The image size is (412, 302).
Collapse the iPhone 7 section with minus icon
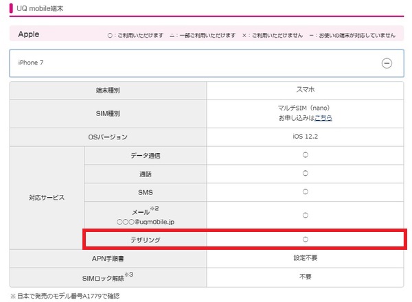[387, 63]
